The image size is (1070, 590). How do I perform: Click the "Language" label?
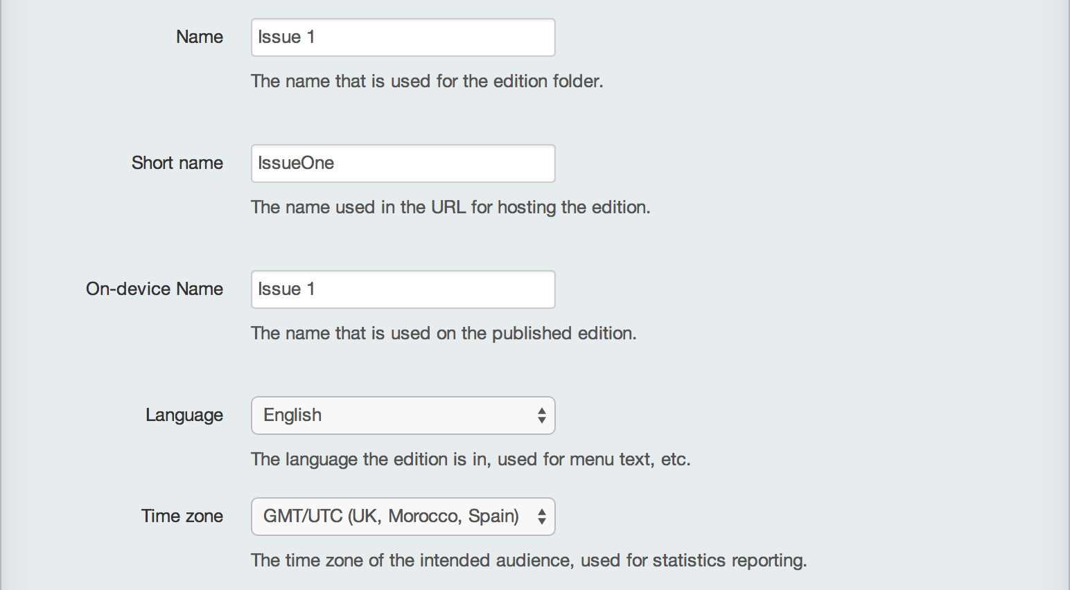click(184, 415)
